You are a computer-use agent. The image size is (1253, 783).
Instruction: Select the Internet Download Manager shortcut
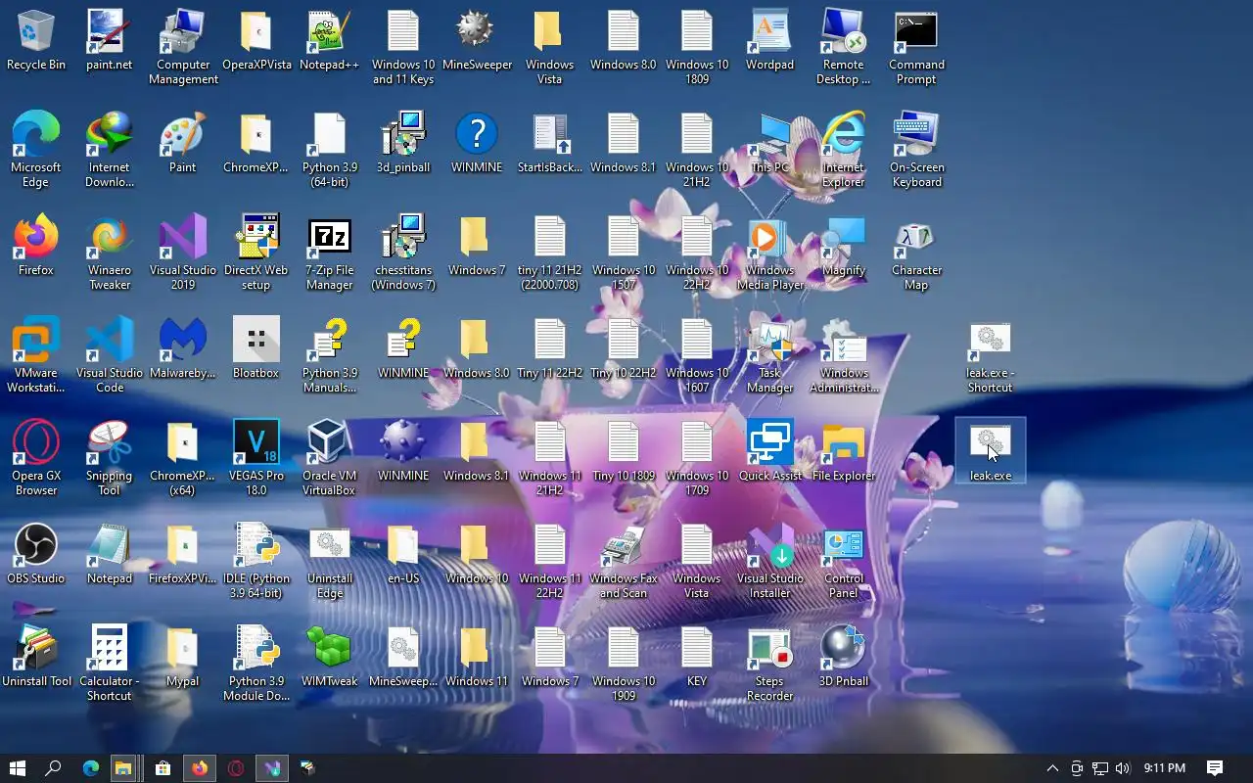110,151
